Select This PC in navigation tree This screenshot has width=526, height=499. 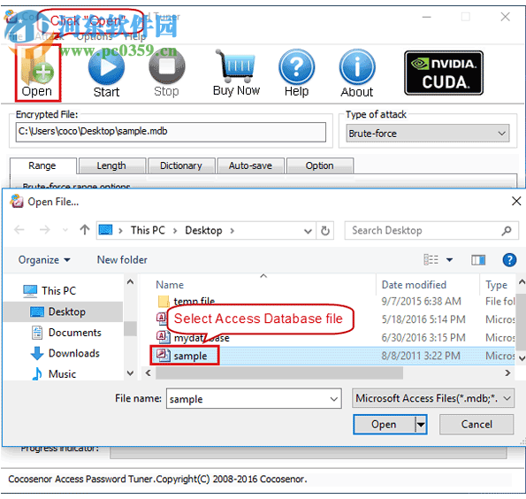[50, 291]
